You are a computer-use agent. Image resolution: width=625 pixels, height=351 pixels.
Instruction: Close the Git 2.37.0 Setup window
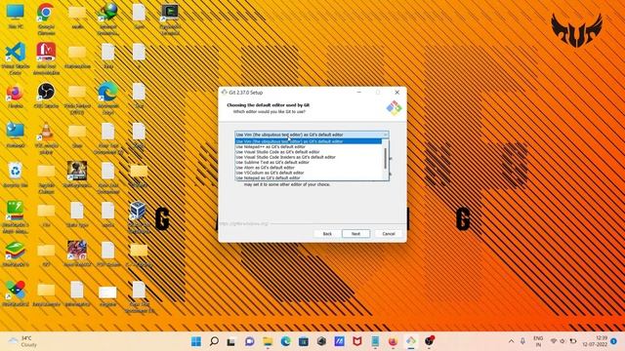pyautogui.click(x=397, y=92)
